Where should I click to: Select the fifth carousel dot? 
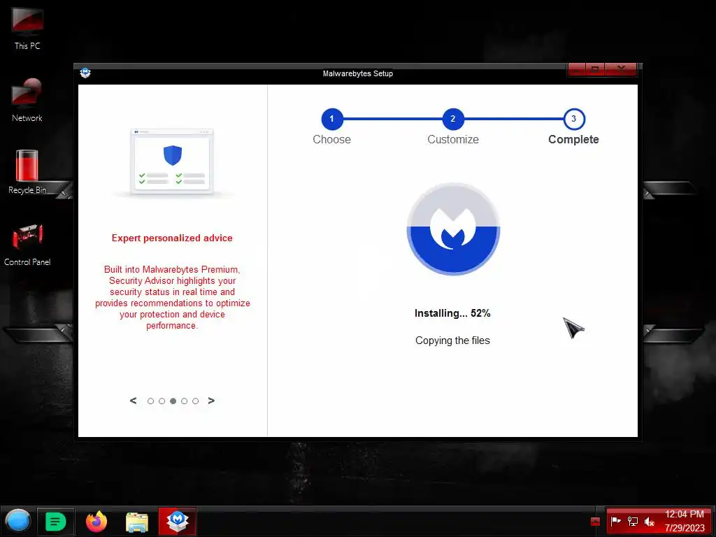coord(196,401)
